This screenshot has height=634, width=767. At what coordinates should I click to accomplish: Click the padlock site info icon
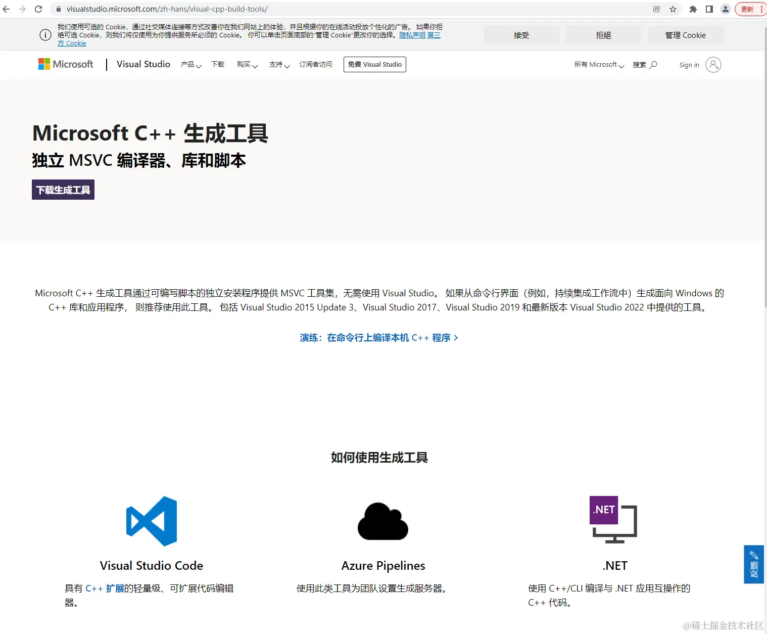click(59, 9)
